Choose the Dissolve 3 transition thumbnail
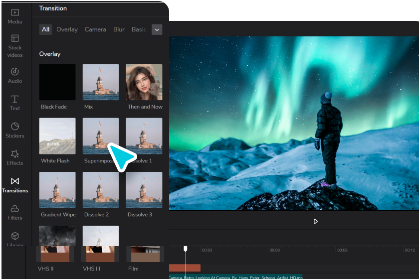The height and width of the screenshot is (279, 419). (x=144, y=190)
